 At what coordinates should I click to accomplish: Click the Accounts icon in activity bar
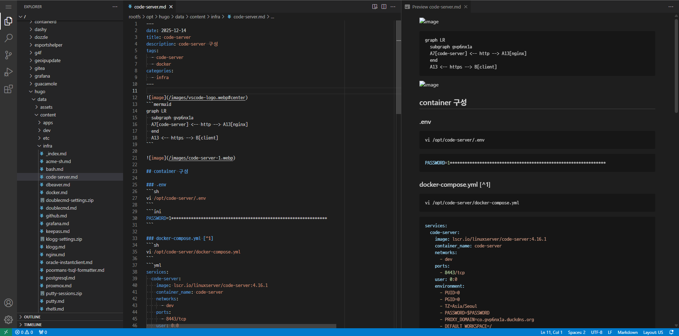point(8,303)
